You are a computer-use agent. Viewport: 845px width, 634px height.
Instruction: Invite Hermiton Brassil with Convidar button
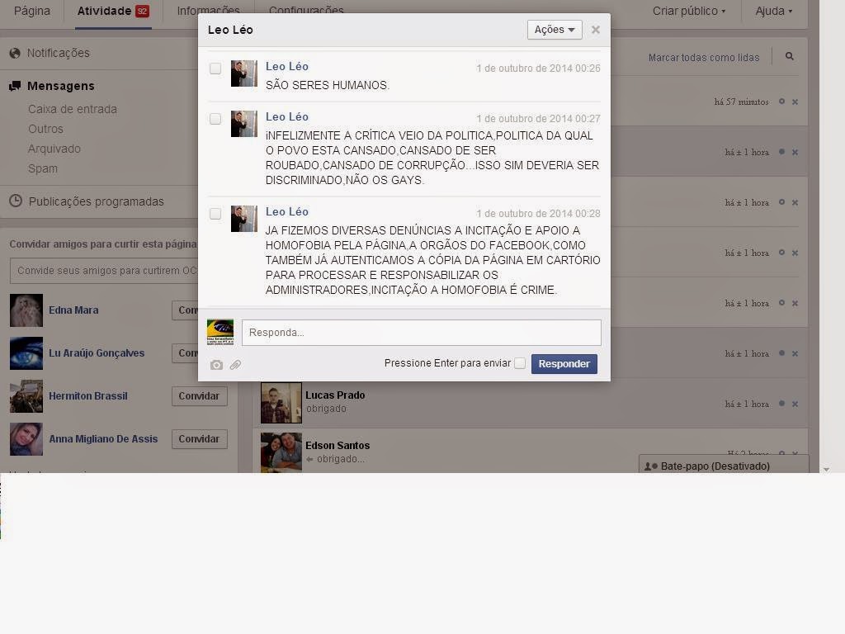[200, 396]
